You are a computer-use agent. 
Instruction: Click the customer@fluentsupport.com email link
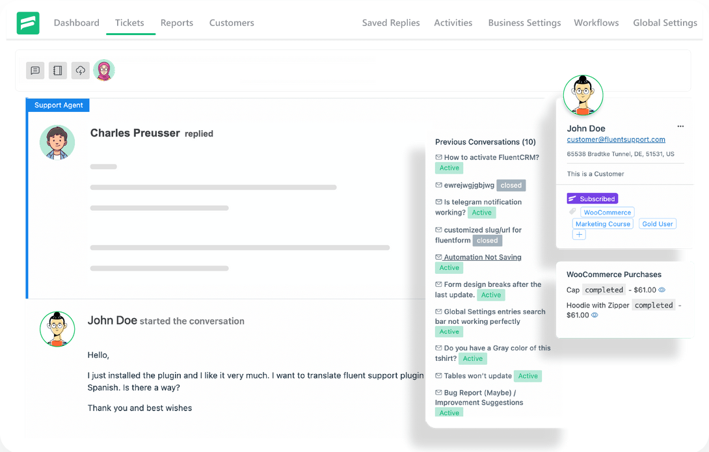click(616, 140)
